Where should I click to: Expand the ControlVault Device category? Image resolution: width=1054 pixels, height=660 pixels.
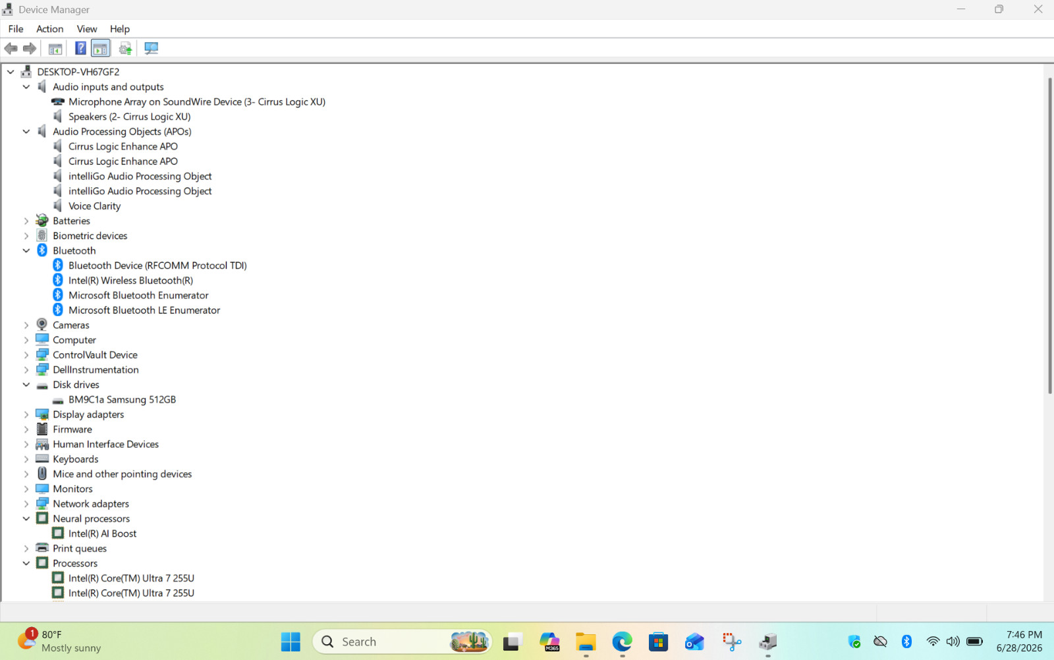pos(26,355)
